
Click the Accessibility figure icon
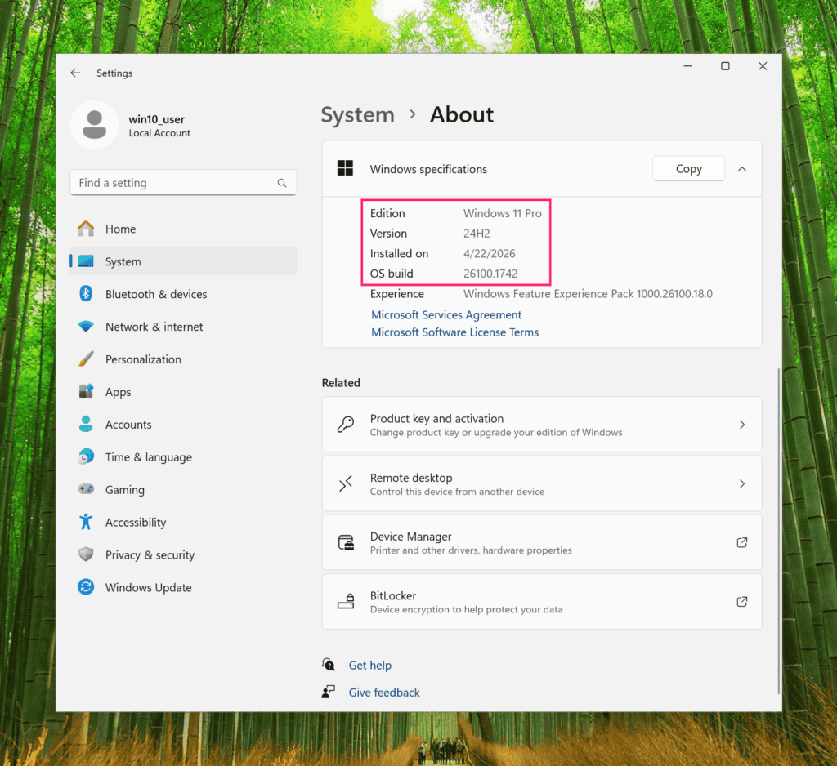pyautogui.click(x=86, y=522)
